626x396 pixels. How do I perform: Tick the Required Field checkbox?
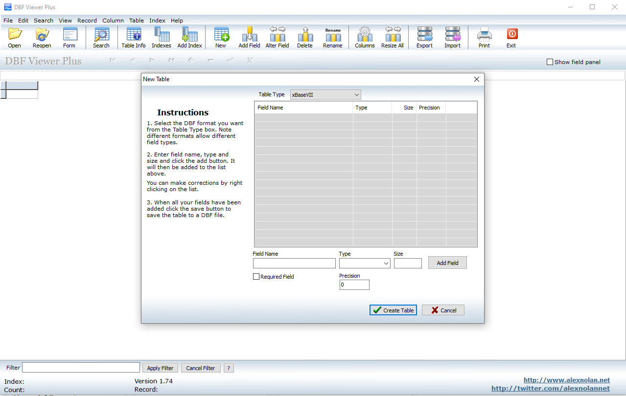[x=256, y=277]
